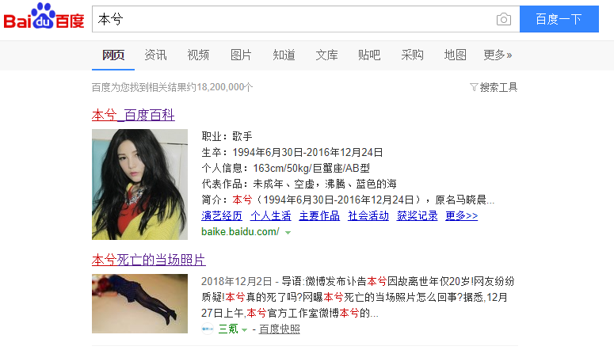The height and width of the screenshot is (350, 614).
Task: Click the search query input field
Action: click(294, 19)
